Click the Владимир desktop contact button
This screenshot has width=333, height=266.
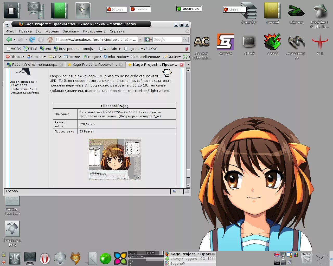[x=189, y=9]
